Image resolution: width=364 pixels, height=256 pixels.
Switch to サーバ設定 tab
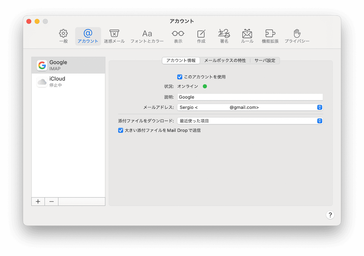coord(265,60)
